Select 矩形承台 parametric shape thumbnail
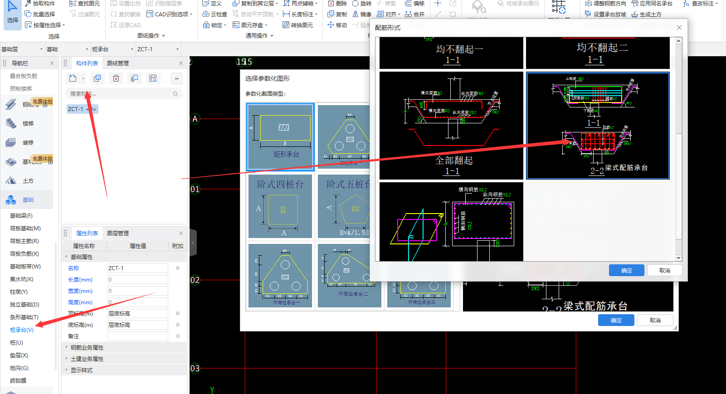The height and width of the screenshot is (394, 726). pyautogui.click(x=280, y=137)
